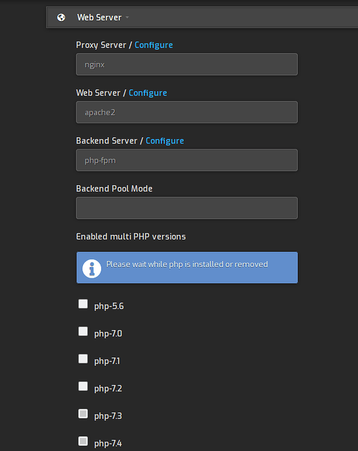Click the apache2 web server field
Viewport: 358px width, 451px height.
(x=187, y=112)
